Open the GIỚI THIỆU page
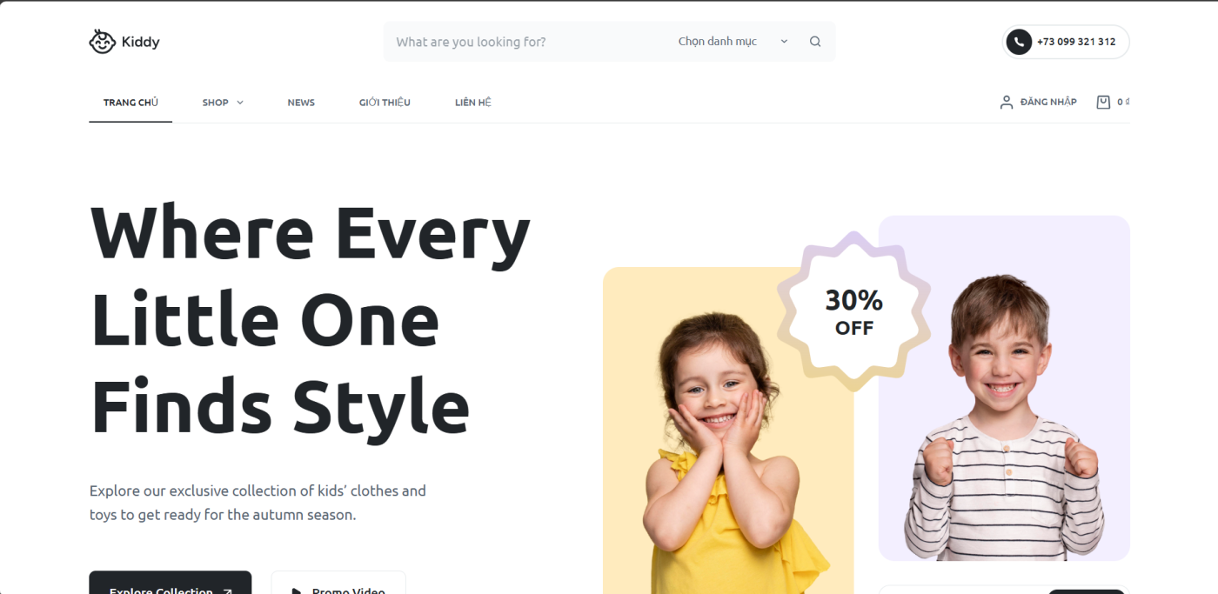1218x594 pixels. pos(385,103)
